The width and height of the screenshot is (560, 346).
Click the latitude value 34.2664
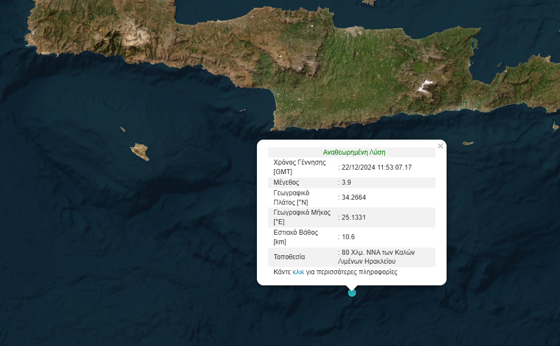354,197
